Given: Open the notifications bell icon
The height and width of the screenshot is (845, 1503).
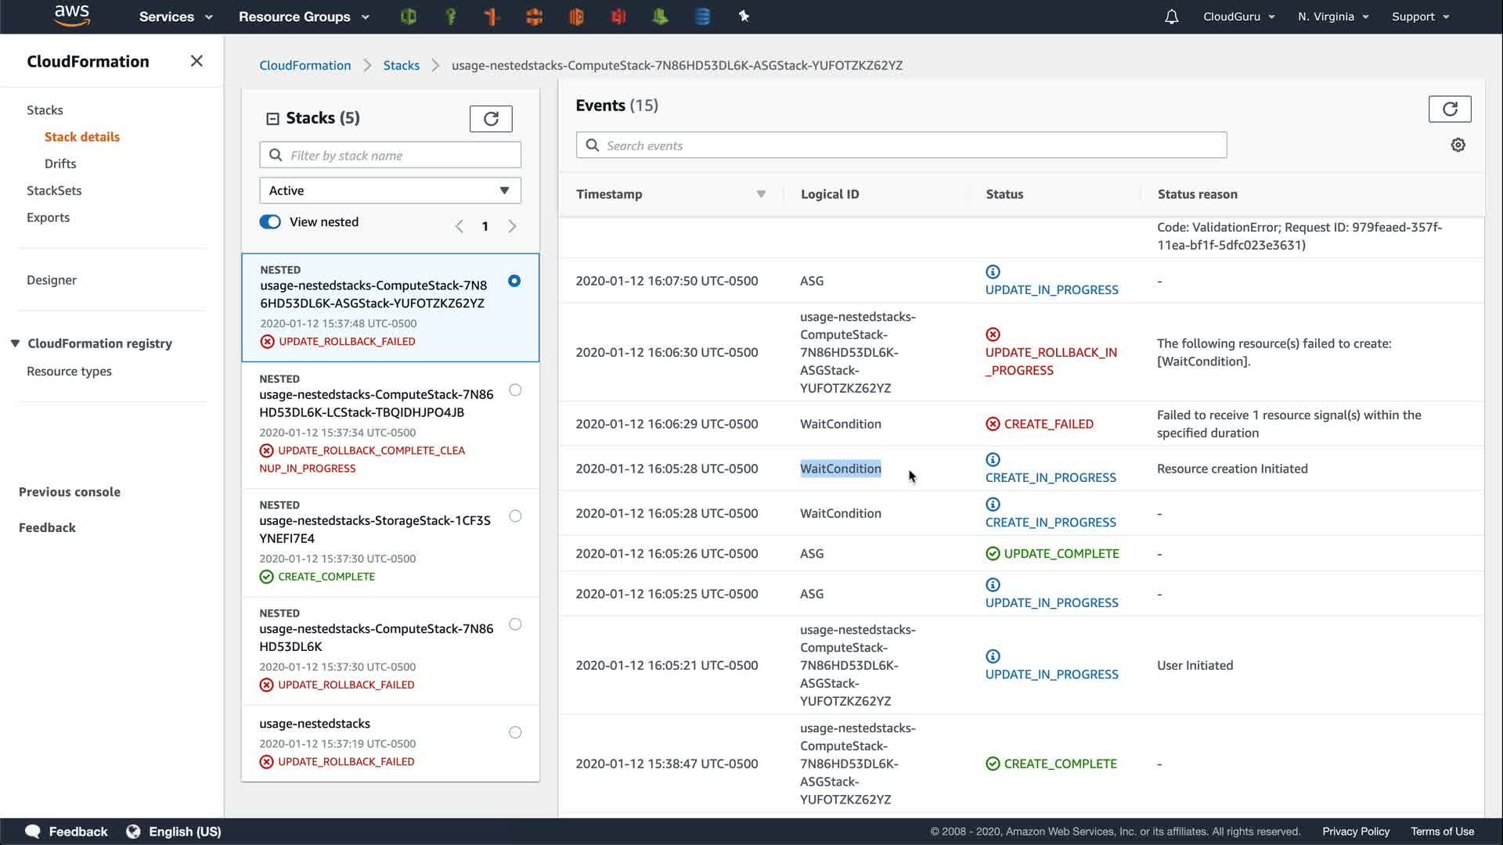Looking at the screenshot, I should coord(1171,16).
